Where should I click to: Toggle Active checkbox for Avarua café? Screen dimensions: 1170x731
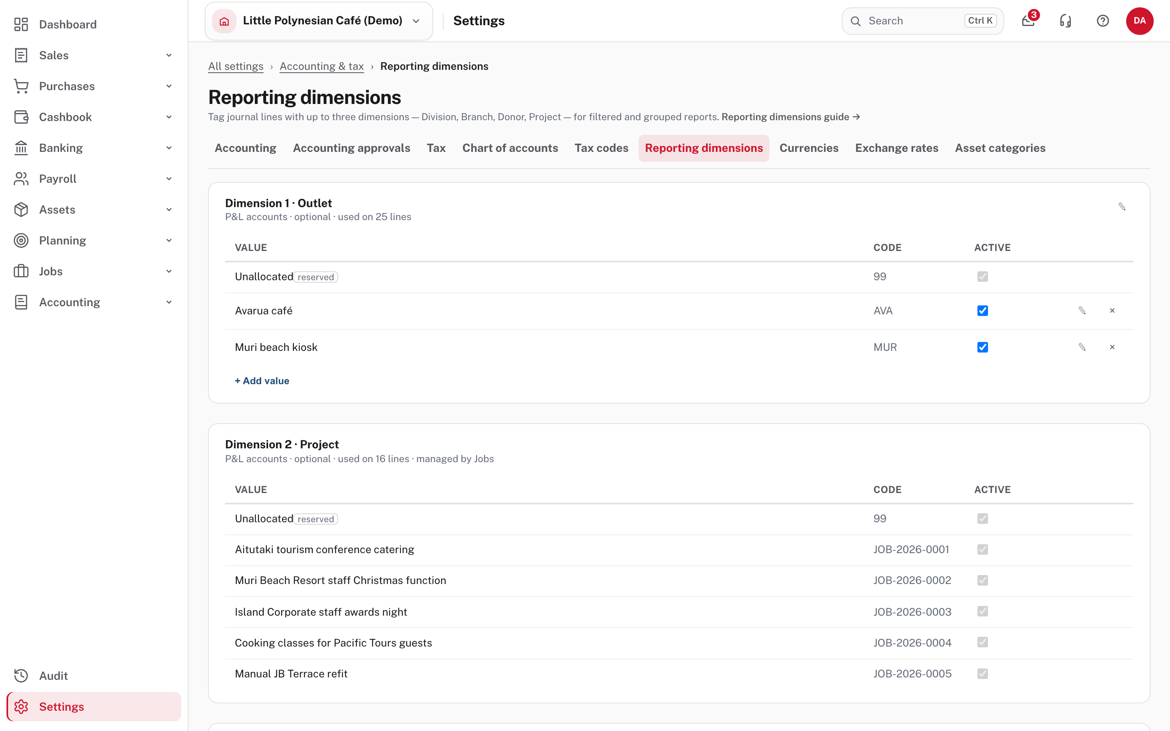[x=982, y=310]
